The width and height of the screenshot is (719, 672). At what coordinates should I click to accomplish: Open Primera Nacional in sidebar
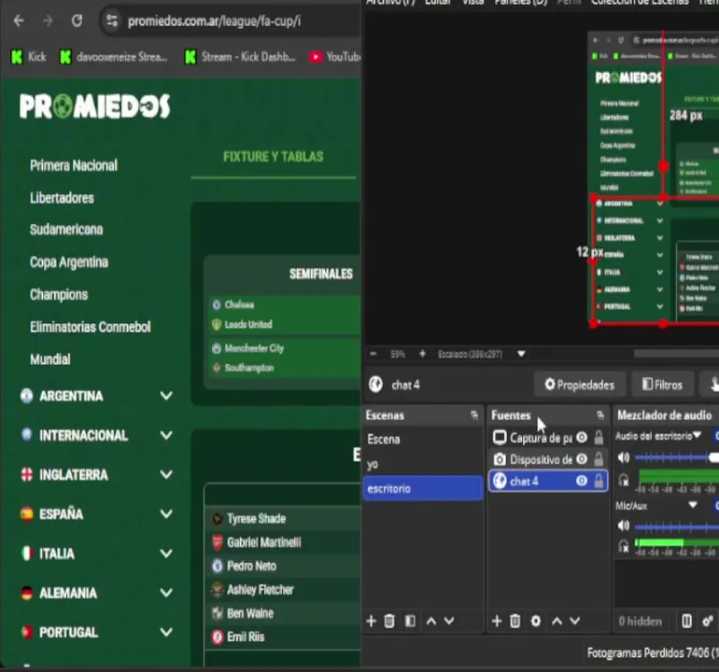(74, 165)
